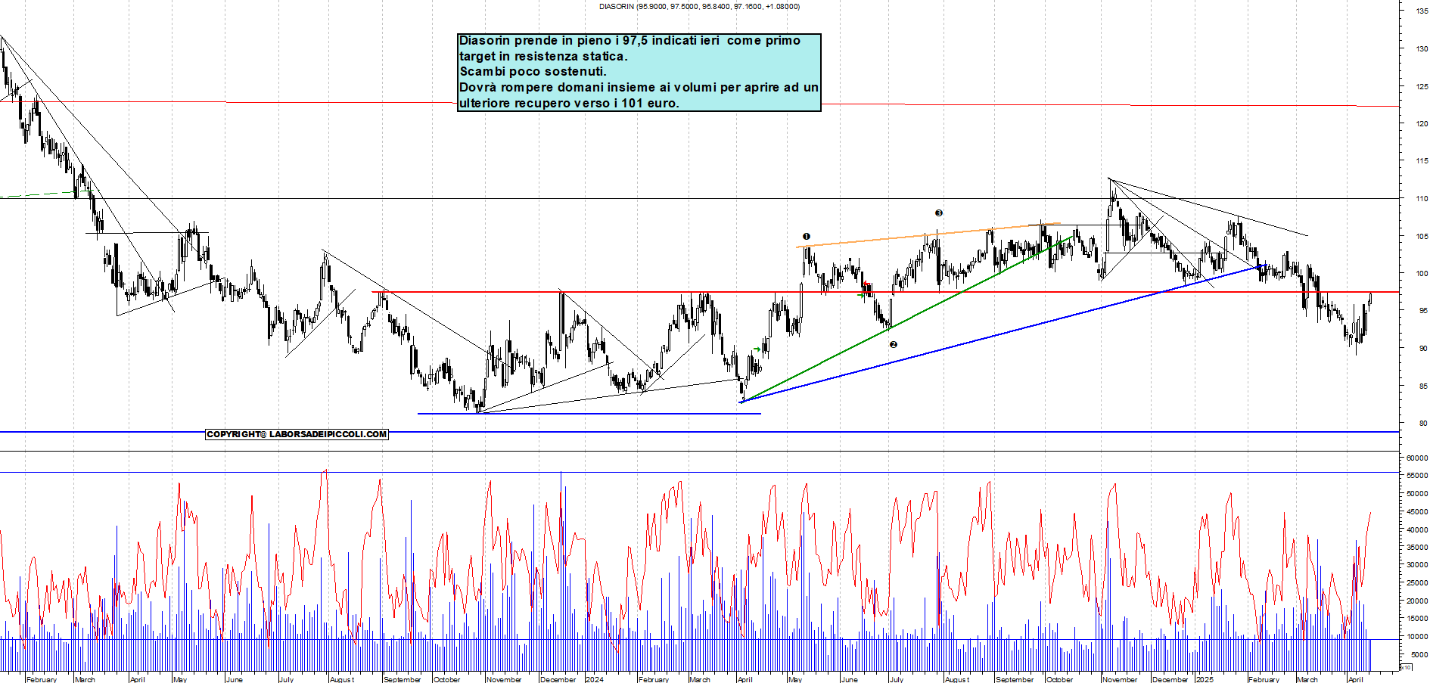Click the 10000 volume axis label

(x=1417, y=637)
